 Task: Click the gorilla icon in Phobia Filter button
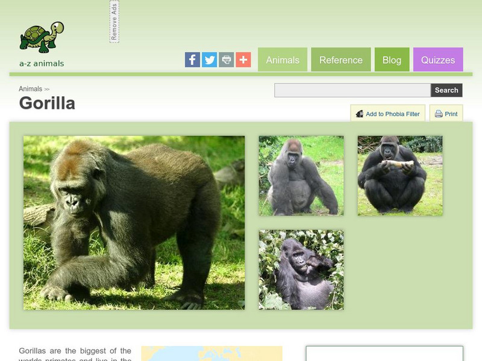[x=359, y=114]
